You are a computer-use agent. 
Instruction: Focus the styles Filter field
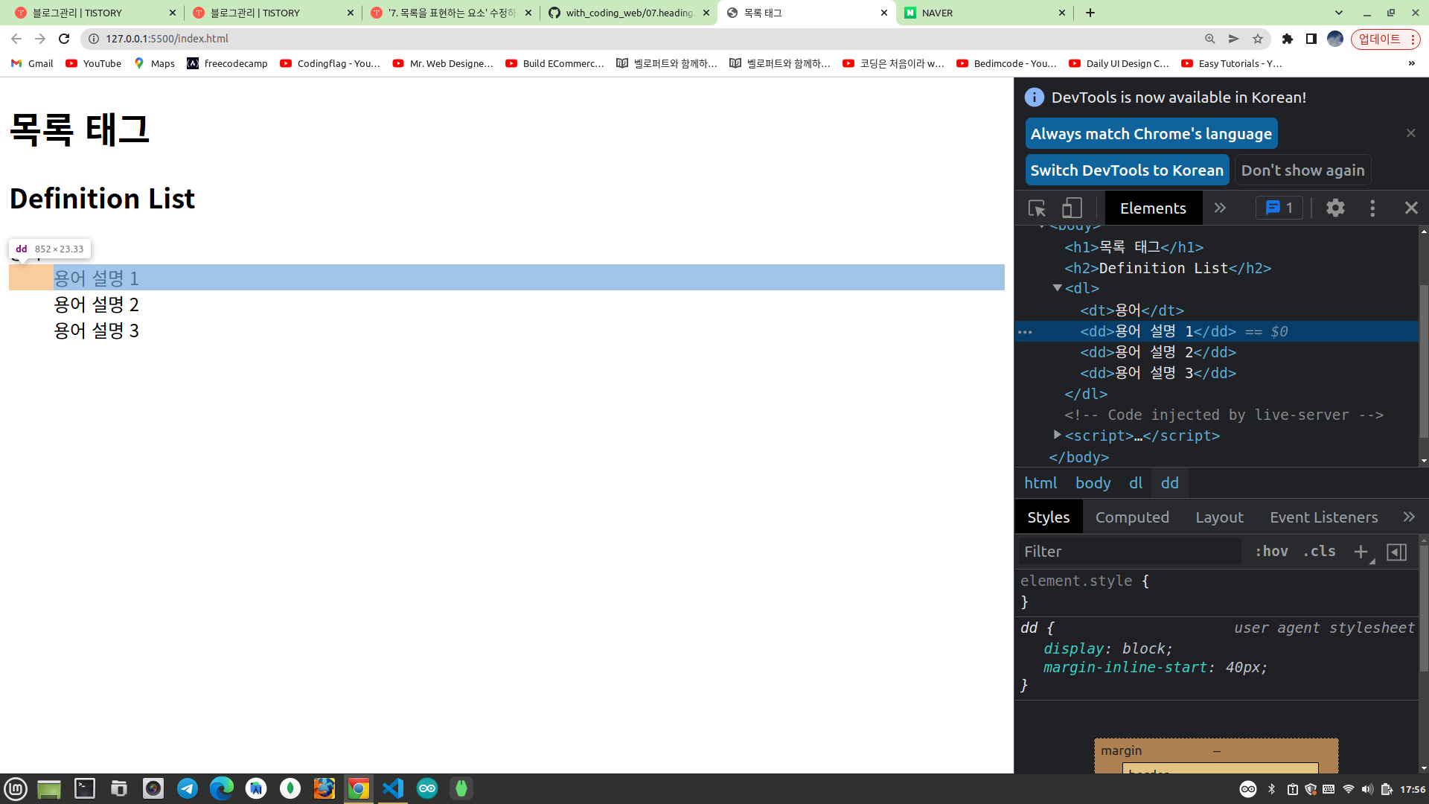tap(1129, 552)
